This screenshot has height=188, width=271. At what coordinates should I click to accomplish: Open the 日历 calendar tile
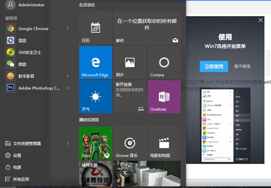95,28
